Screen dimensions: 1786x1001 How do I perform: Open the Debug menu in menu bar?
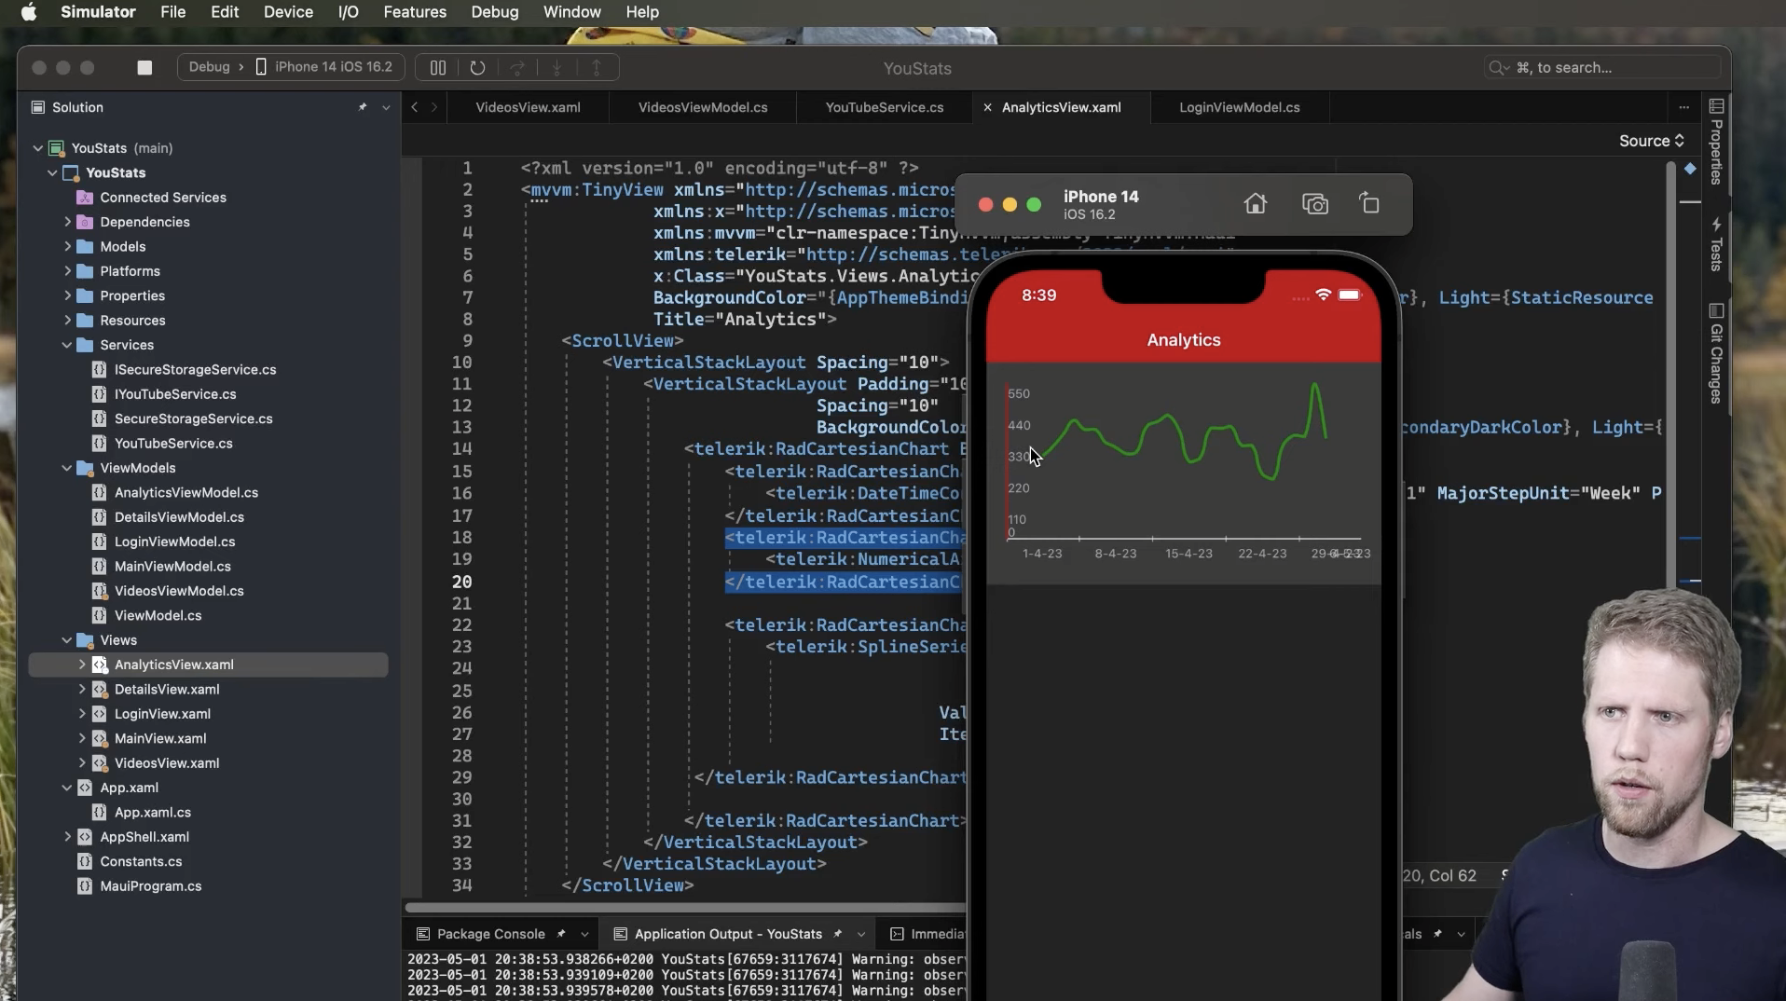(x=494, y=12)
